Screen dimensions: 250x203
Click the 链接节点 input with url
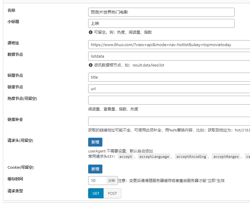[x=169, y=89]
